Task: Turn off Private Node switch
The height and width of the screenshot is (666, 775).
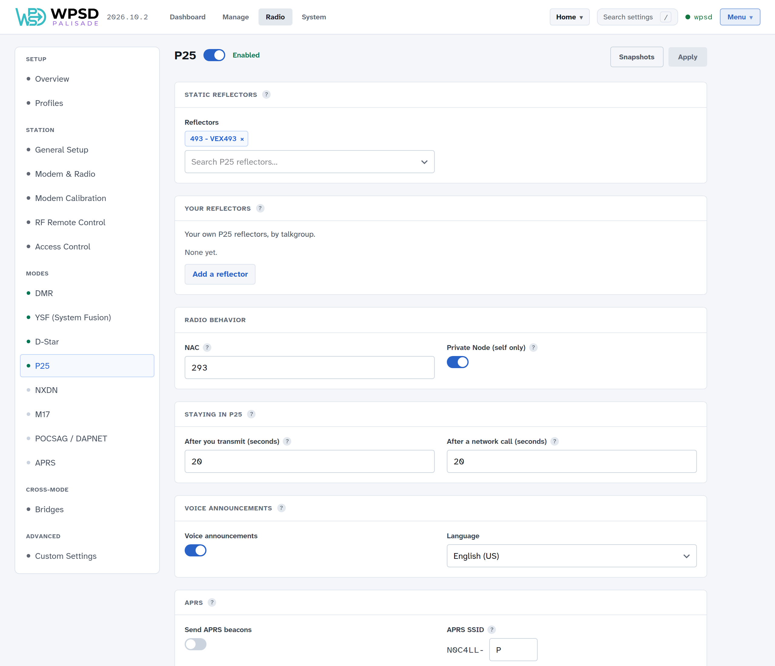Action: pos(457,362)
